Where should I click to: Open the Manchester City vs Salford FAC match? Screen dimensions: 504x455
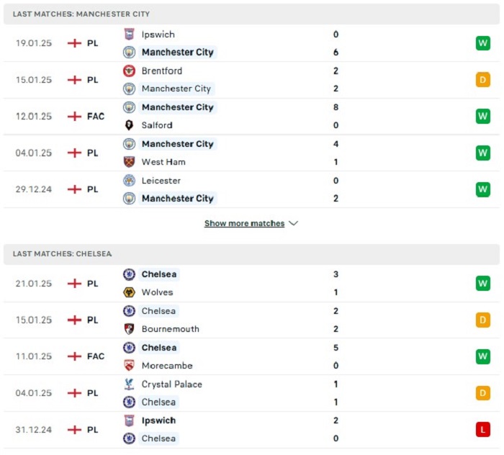click(251, 117)
